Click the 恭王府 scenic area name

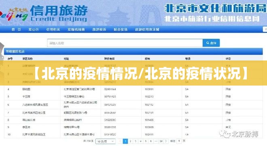click(x=26, y=127)
